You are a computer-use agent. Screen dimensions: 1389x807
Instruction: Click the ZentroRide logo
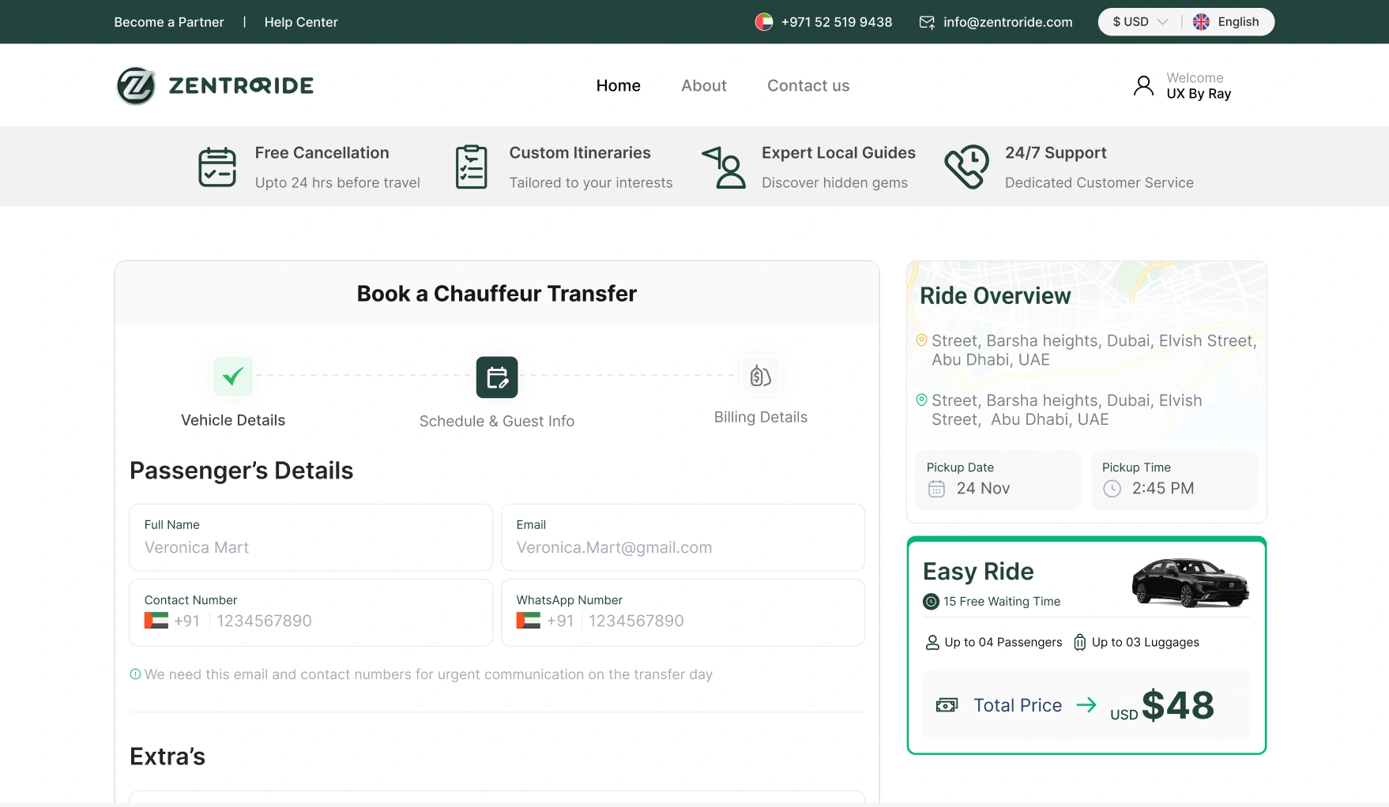click(215, 85)
